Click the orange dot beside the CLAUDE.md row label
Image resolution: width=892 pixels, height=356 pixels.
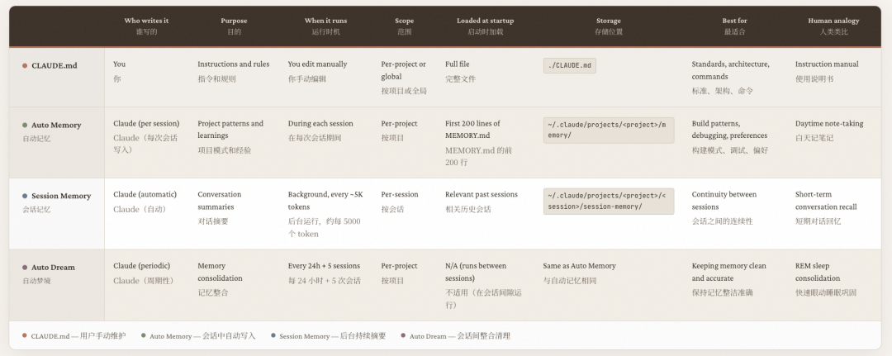[x=25, y=65]
